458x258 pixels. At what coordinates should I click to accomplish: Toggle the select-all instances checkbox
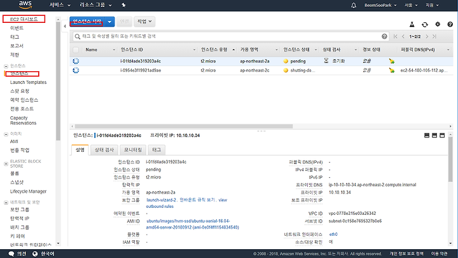[x=76, y=50]
